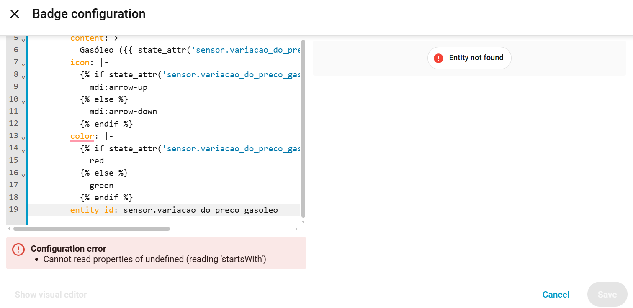Viewport: 633px width, 308px height.
Task: Click the horizontal scrollbar right arrow
Action: 296,229
